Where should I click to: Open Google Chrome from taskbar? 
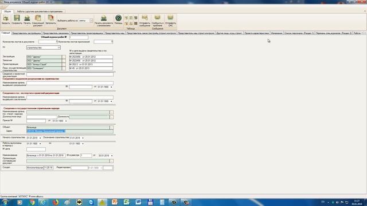pos(32,202)
